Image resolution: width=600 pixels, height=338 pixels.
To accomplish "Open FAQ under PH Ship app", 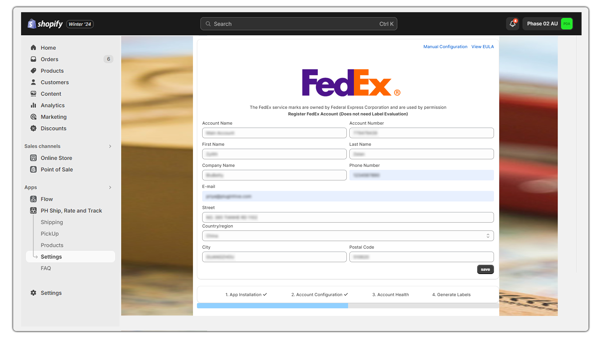I will (46, 268).
